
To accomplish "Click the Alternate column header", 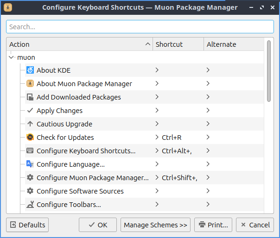I will [233, 44].
